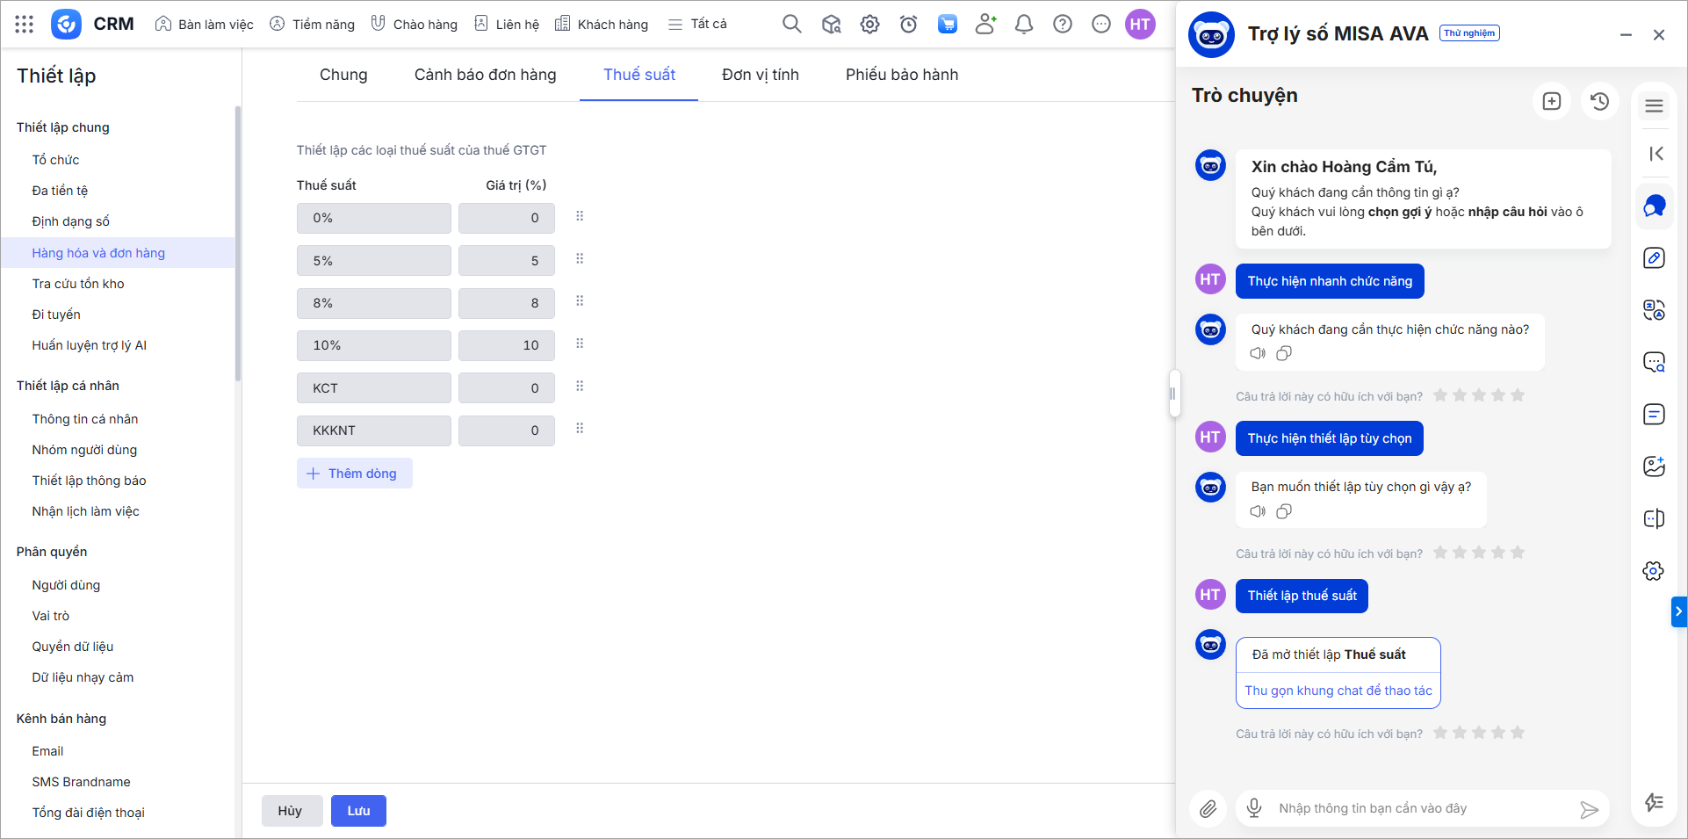Click the Thêm dòng button

[x=354, y=474]
